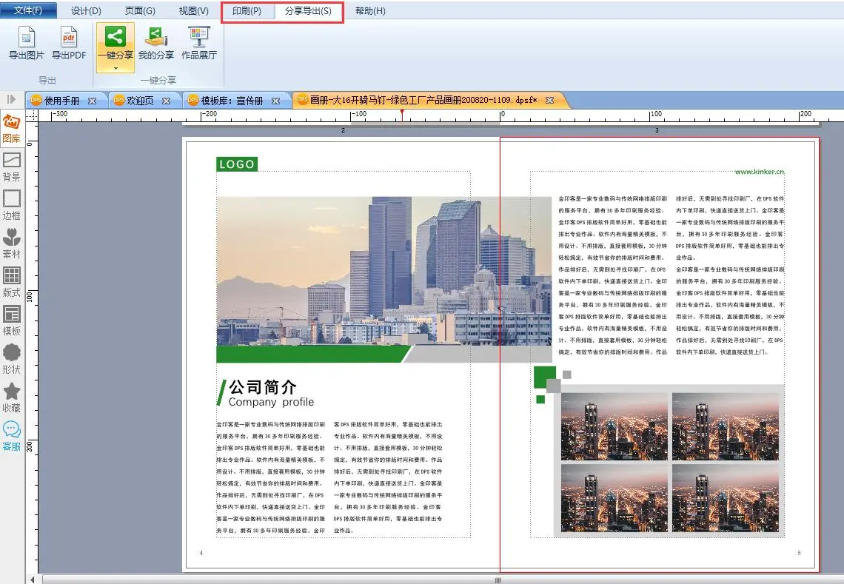844x584 pixels.
Task: Switch to the 使用手册 document tab
Action: tap(61, 101)
